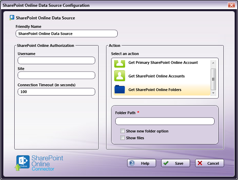Close the configuration window

(x=232, y=5)
